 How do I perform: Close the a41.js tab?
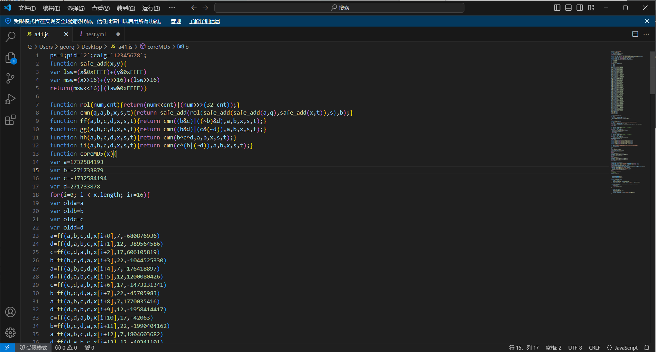66,34
